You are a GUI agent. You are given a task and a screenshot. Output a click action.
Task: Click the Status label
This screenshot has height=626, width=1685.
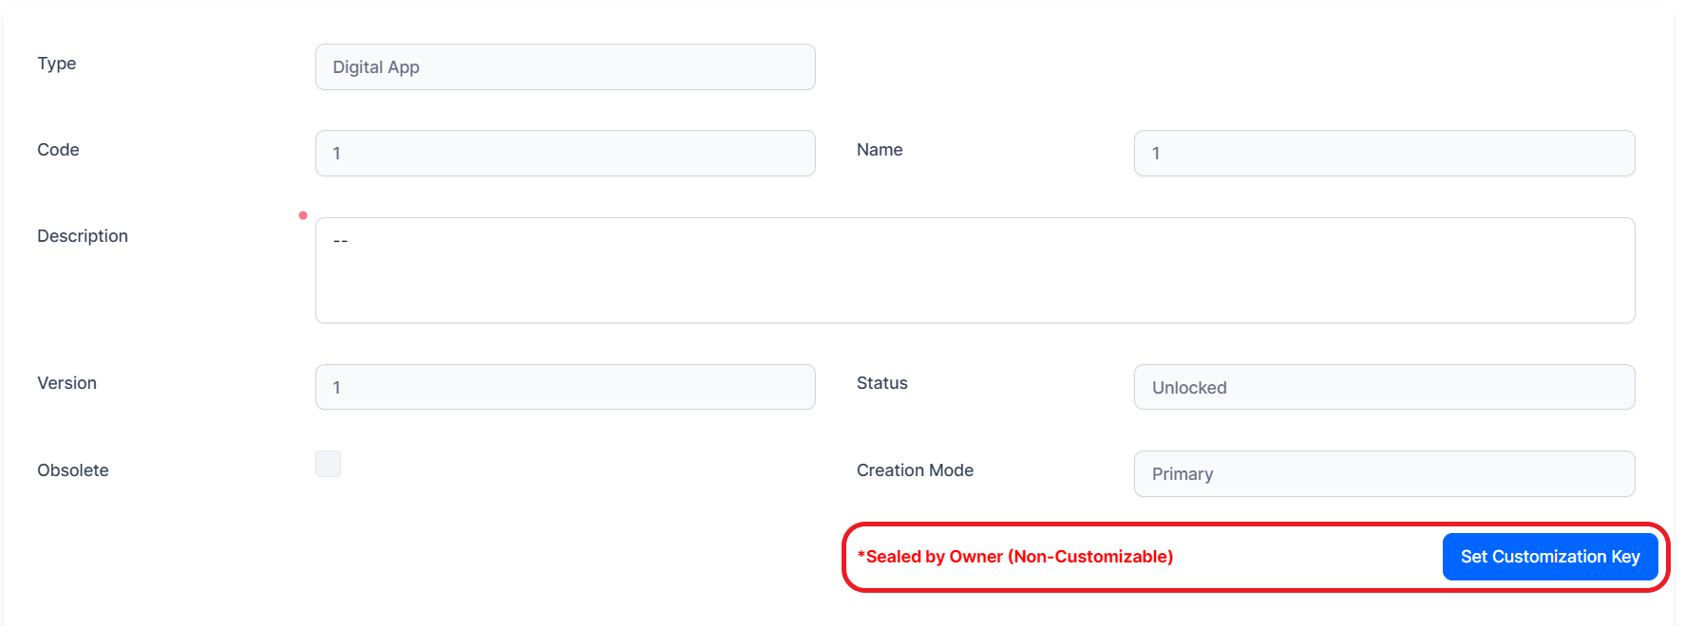(x=881, y=383)
